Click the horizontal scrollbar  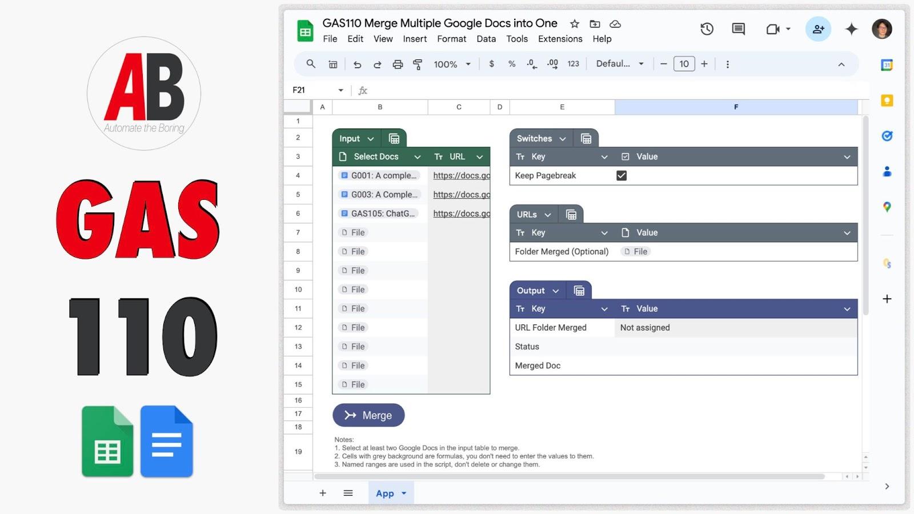click(x=570, y=476)
